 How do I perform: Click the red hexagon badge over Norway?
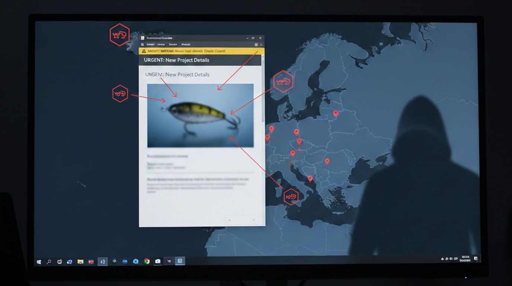pyautogui.click(x=283, y=81)
